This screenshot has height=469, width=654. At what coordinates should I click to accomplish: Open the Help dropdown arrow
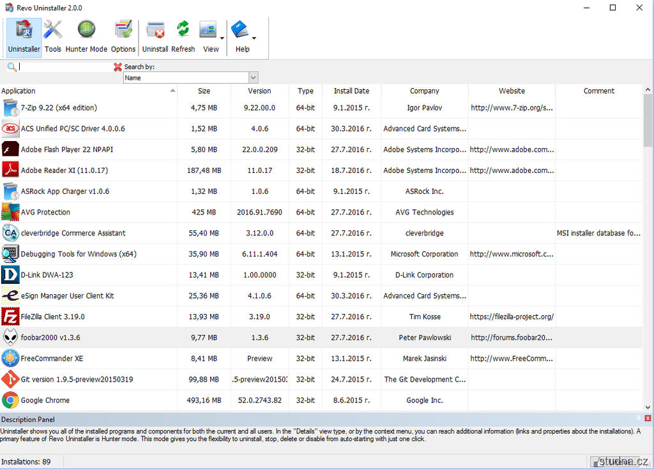tap(254, 38)
